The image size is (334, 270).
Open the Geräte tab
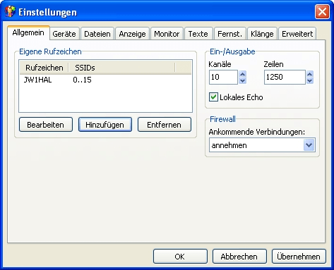(x=64, y=34)
